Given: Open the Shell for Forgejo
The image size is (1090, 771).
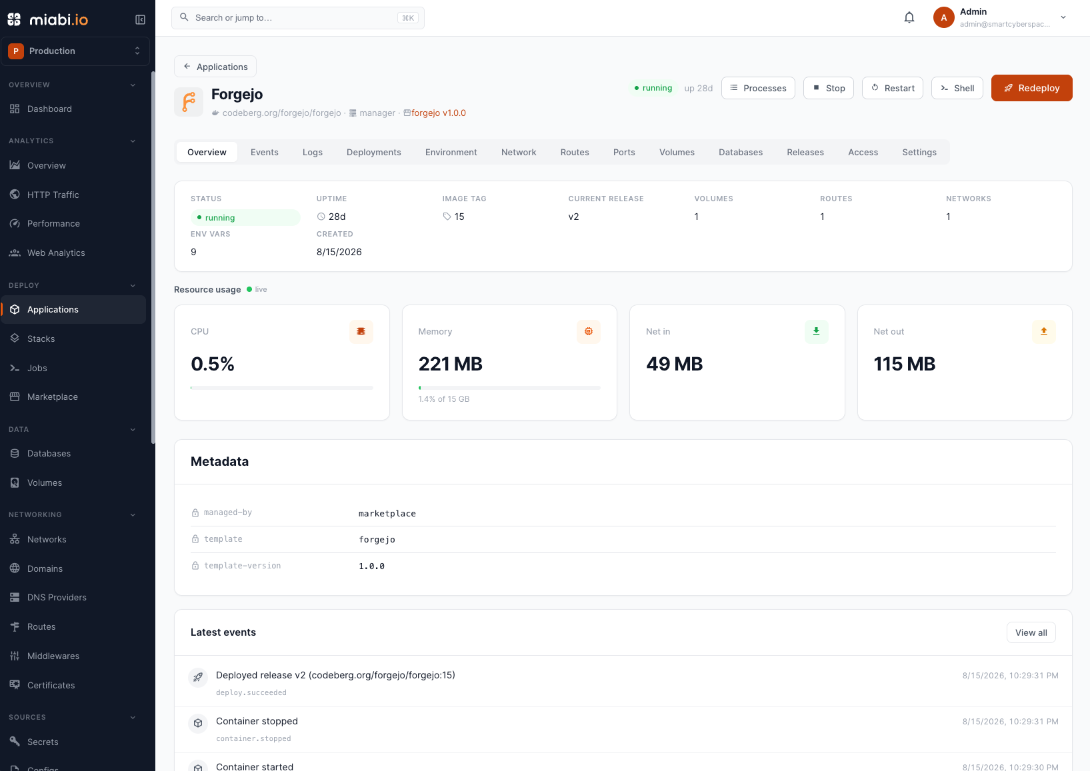Looking at the screenshot, I should click(957, 88).
